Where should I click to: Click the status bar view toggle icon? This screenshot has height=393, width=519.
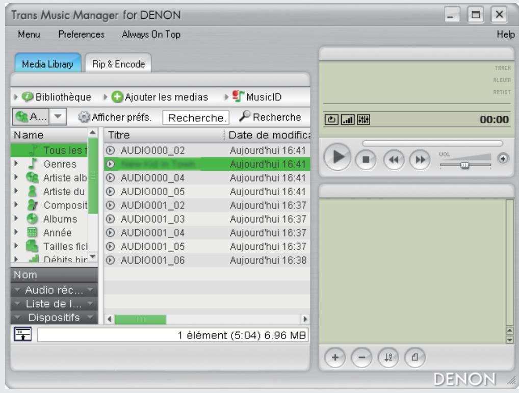tap(23, 334)
